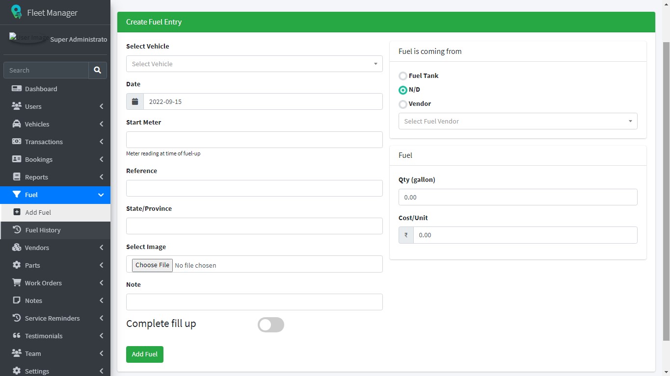This screenshot has width=670, height=376.
Task: Open the Reports menu item
Action: click(x=37, y=177)
